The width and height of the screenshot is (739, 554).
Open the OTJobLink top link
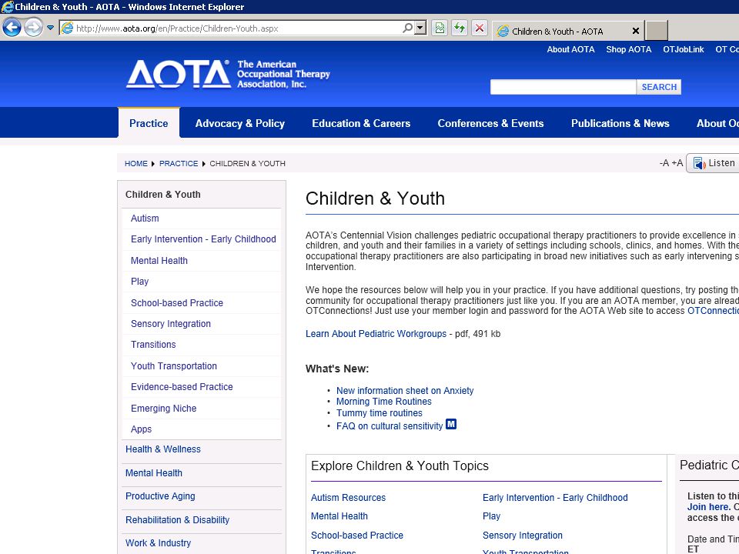click(x=683, y=49)
